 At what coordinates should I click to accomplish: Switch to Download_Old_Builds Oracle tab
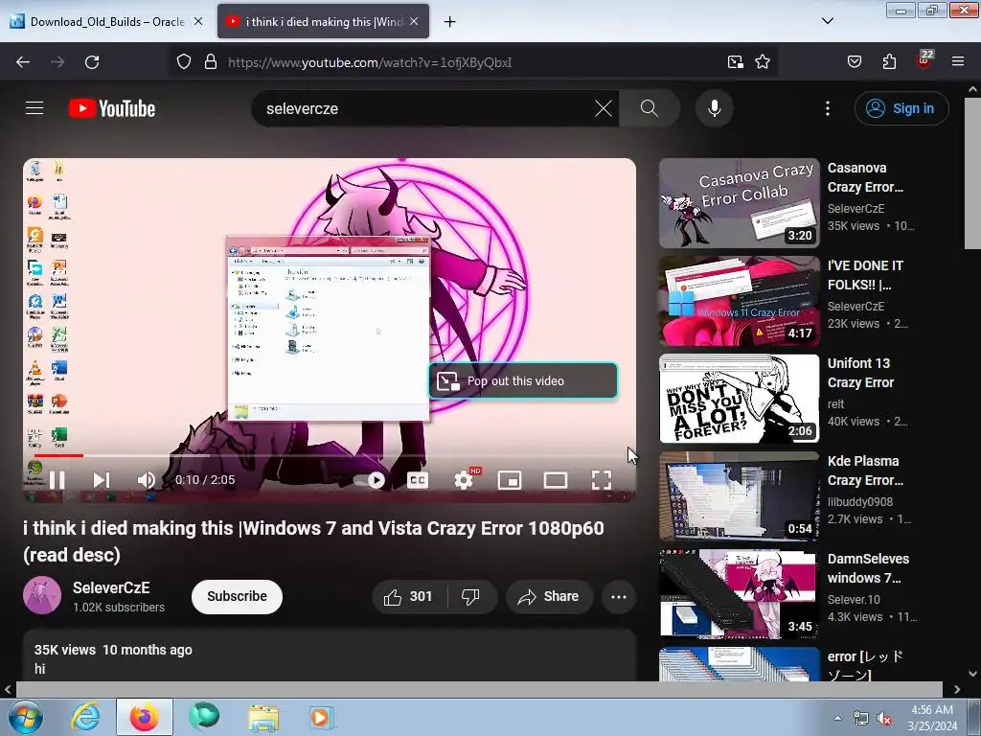pyautogui.click(x=106, y=21)
